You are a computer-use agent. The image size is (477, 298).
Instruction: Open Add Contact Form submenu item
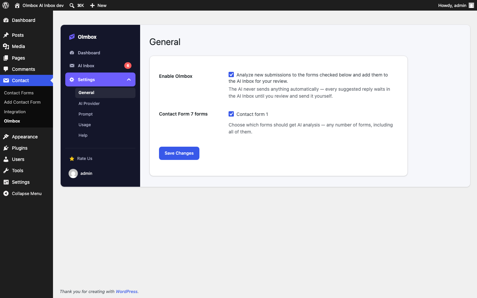pyautogui.click(x=22, y=102)
